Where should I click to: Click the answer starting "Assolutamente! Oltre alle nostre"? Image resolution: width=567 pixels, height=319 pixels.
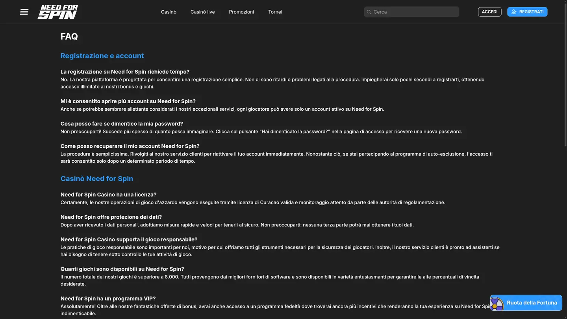point(276,310)
